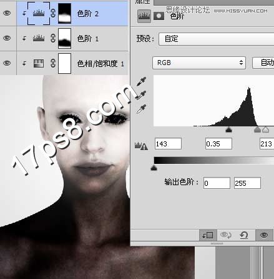Click the clipping arrow on 色相/饱和度 1
Viewport: 274px width, 279px height.
[x=24, y=63]
